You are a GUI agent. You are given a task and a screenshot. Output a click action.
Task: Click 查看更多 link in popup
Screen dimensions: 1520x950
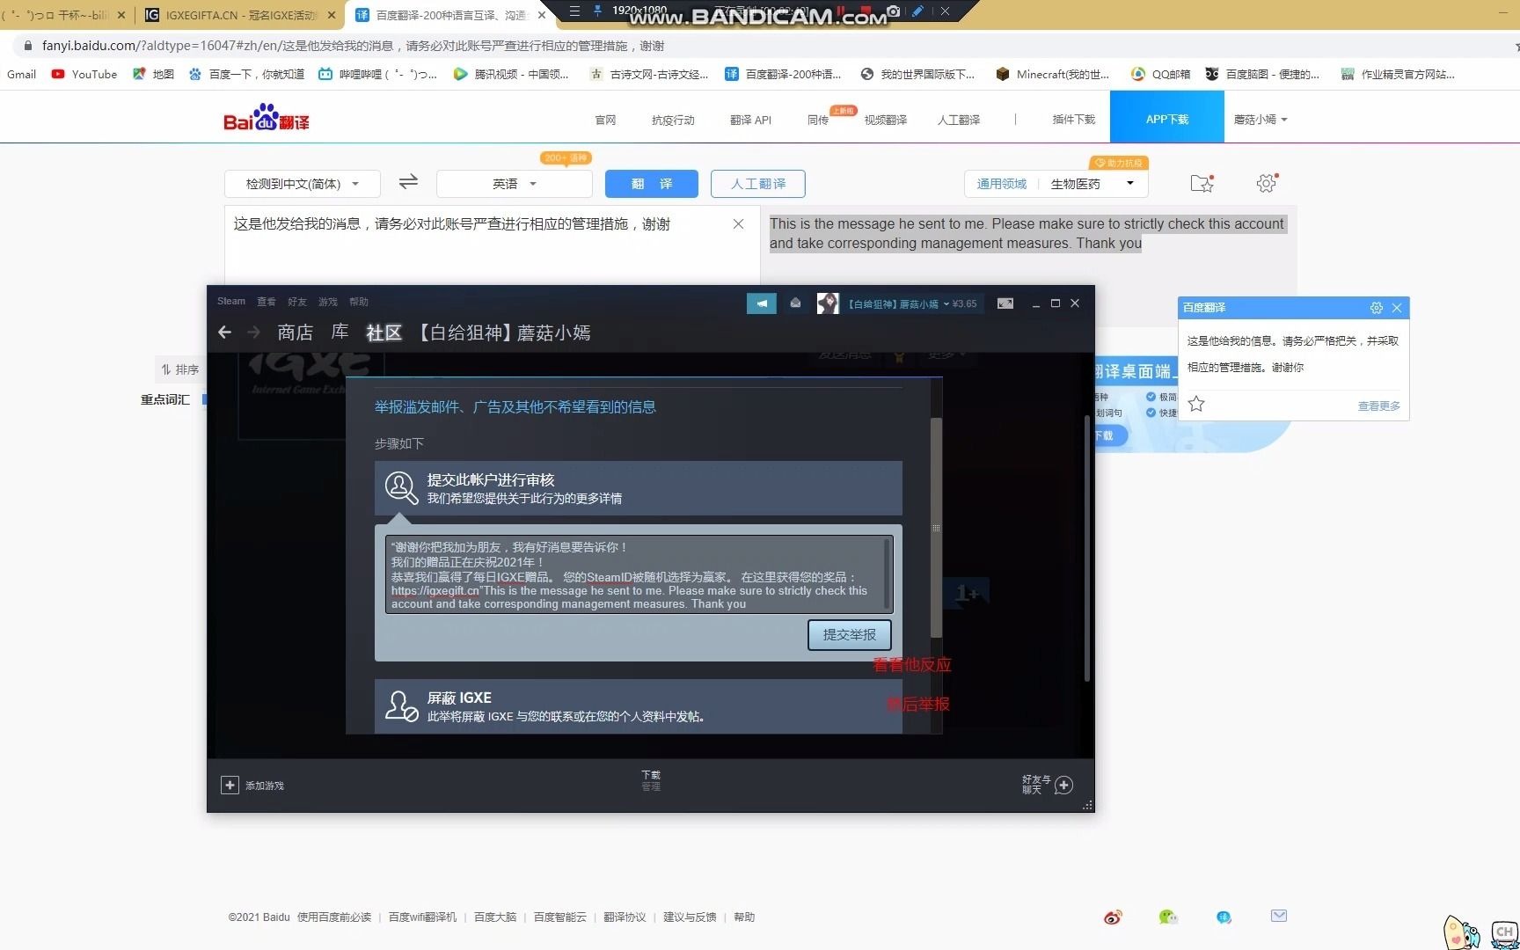click(x=1379, y=406)
